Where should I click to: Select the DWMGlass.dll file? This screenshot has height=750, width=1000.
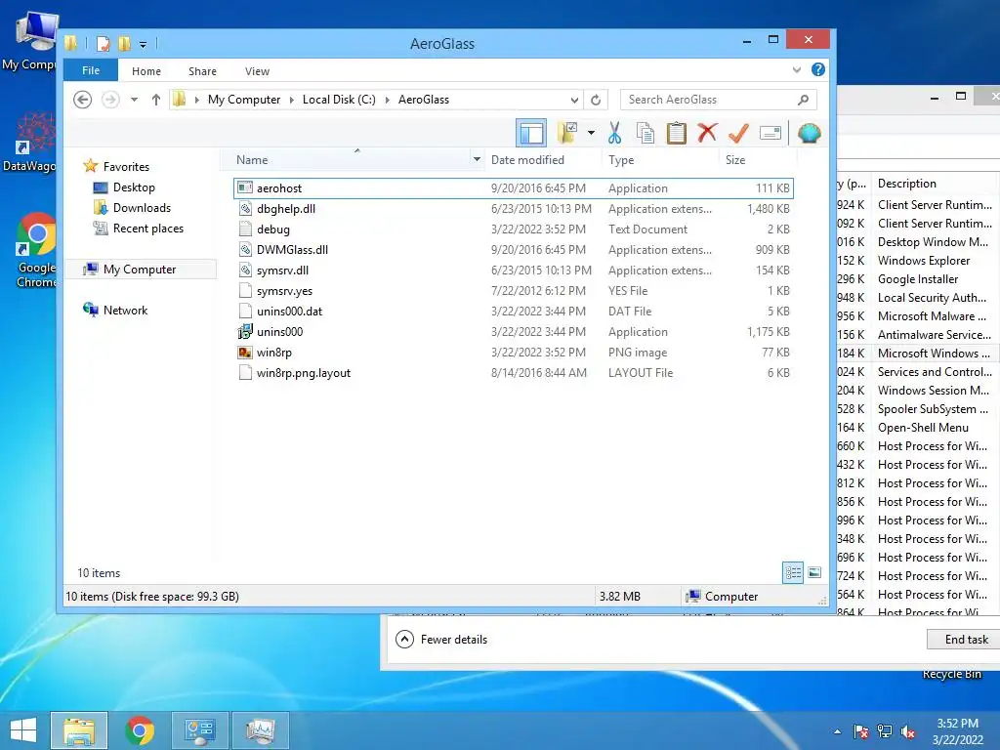(514, 250)
